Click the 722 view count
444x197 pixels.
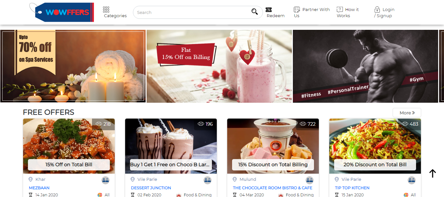point(311,124)
